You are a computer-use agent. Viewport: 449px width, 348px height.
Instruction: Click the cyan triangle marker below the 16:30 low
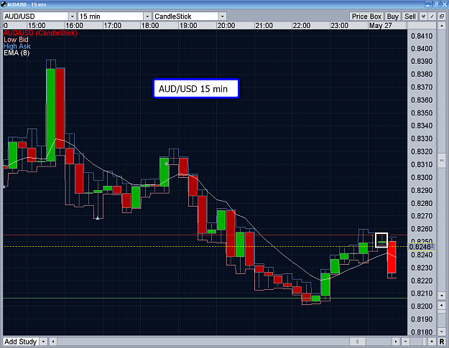[x=98, y=218]
